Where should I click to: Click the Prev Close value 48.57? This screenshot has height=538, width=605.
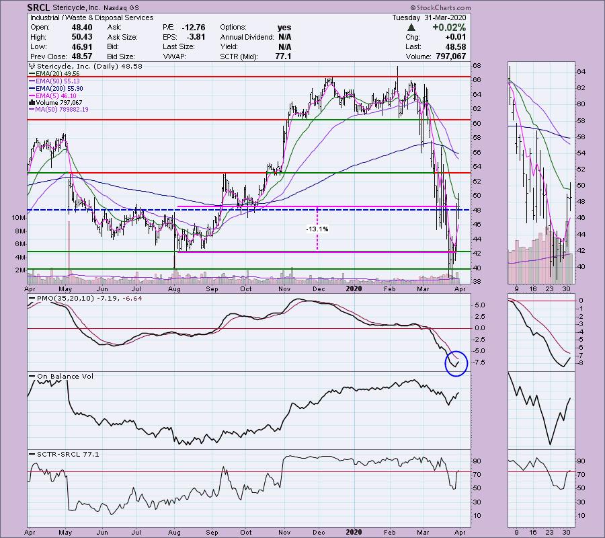(81, 56)
